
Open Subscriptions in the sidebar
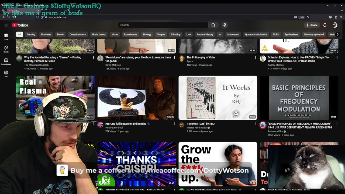(x=6, y=62)
